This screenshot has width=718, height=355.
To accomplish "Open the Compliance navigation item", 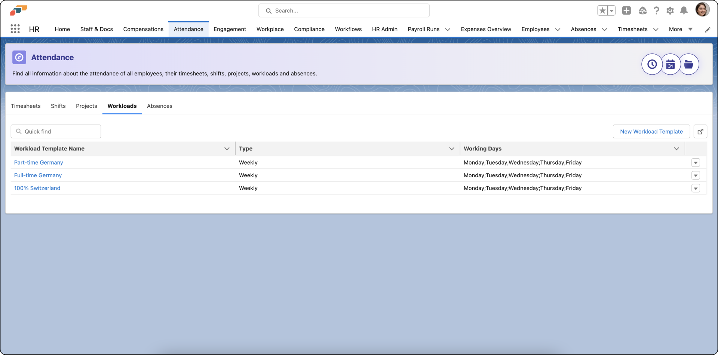I will [x=309, y=29].
